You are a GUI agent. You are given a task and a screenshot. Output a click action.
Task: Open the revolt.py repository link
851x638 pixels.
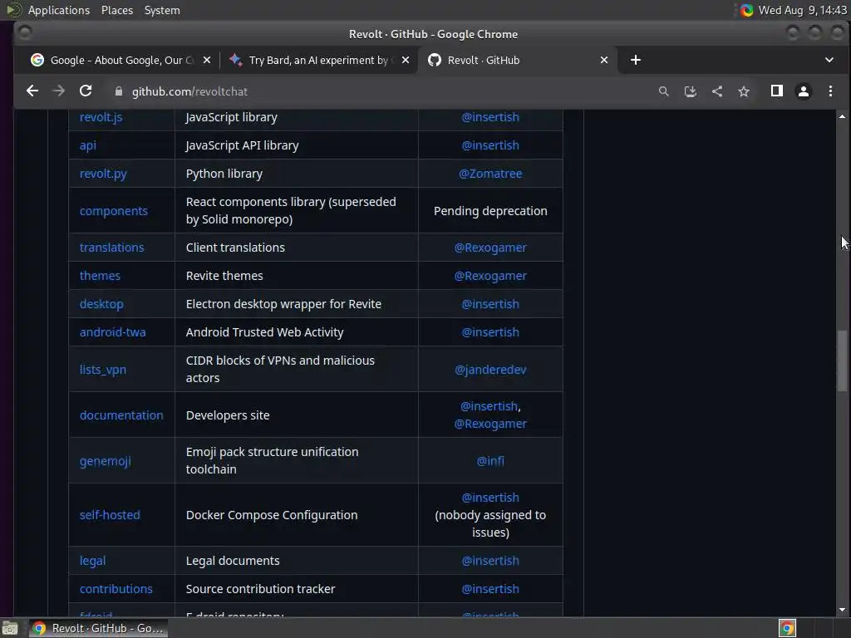(x=103, y=174)
